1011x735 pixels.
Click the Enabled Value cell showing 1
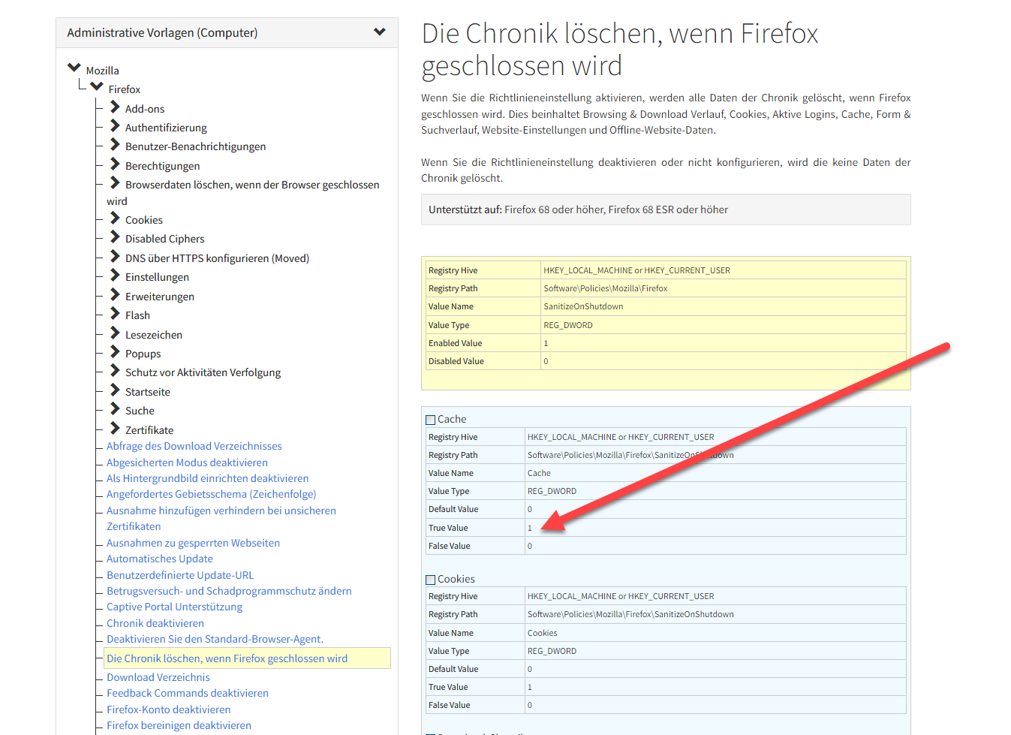point(723,343)
